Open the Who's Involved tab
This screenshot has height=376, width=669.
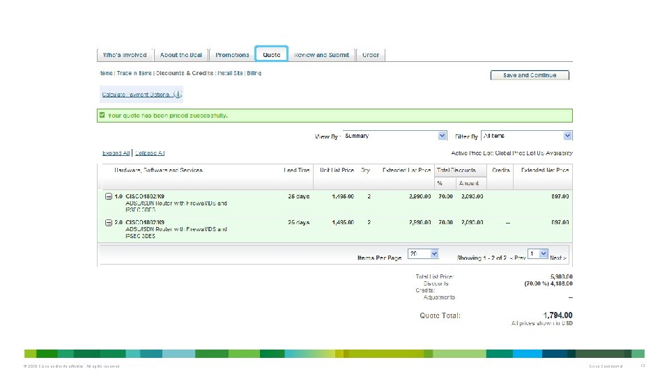click(x=125, y=55)
